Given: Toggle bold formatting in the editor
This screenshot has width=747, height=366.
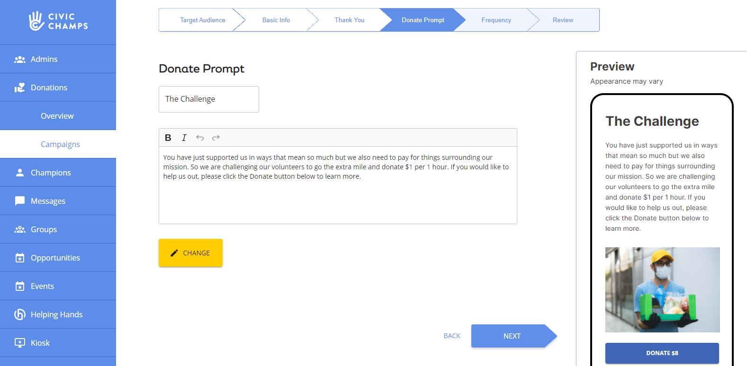Looking at the screenshot, I should pyautogui.click(x=168, y=138).
